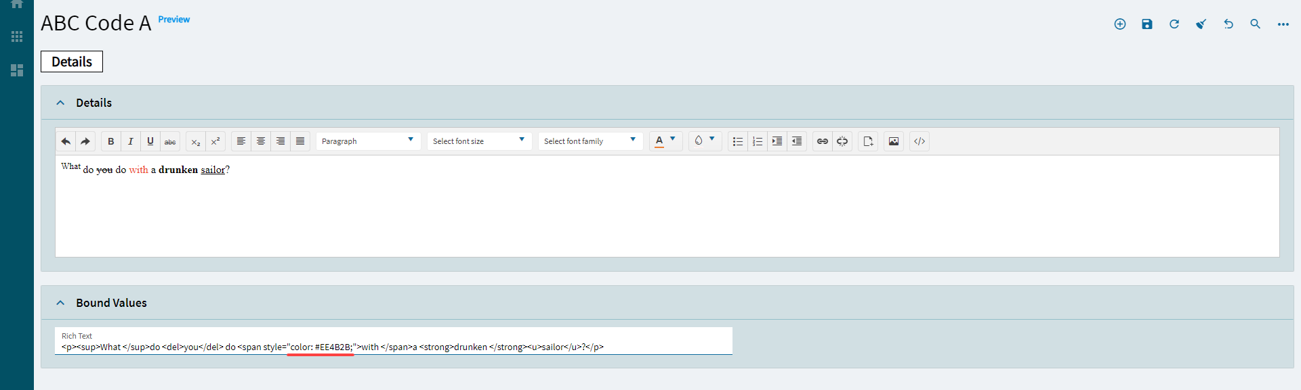Open the dashboard icon in sidebar

click(17, 70)
